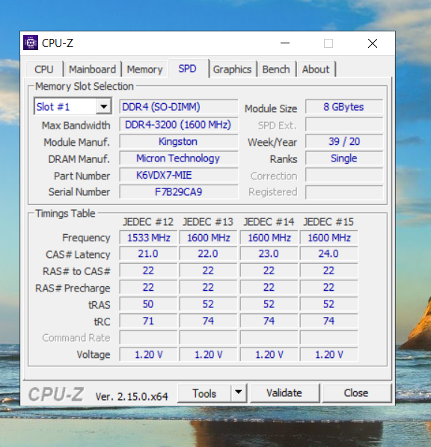Open the Slot #1 dropdown
The width and height of the screenshot is (431, 447).
click(x=73, y=107)
